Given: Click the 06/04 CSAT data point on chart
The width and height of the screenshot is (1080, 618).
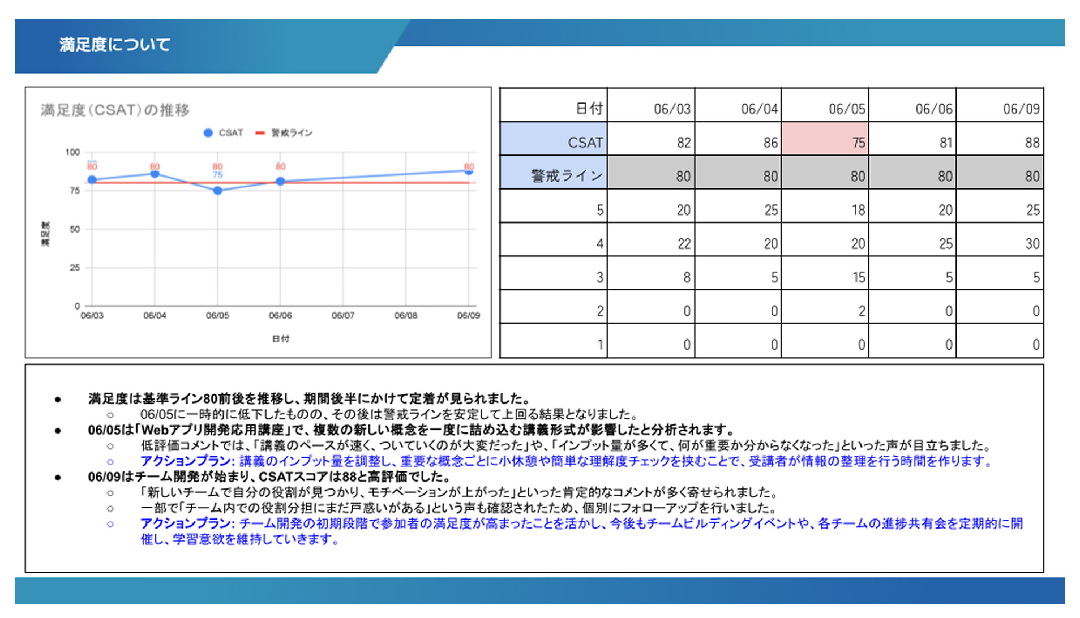Looking at the screenshot, I should coord(155,174).
